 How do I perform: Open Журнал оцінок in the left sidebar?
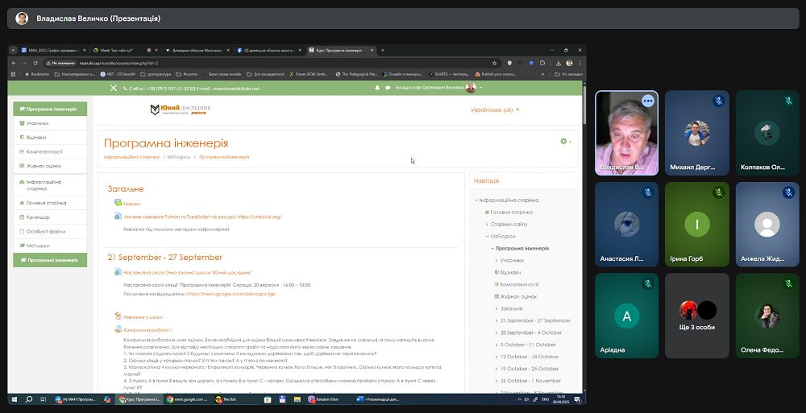coord(50,166)
